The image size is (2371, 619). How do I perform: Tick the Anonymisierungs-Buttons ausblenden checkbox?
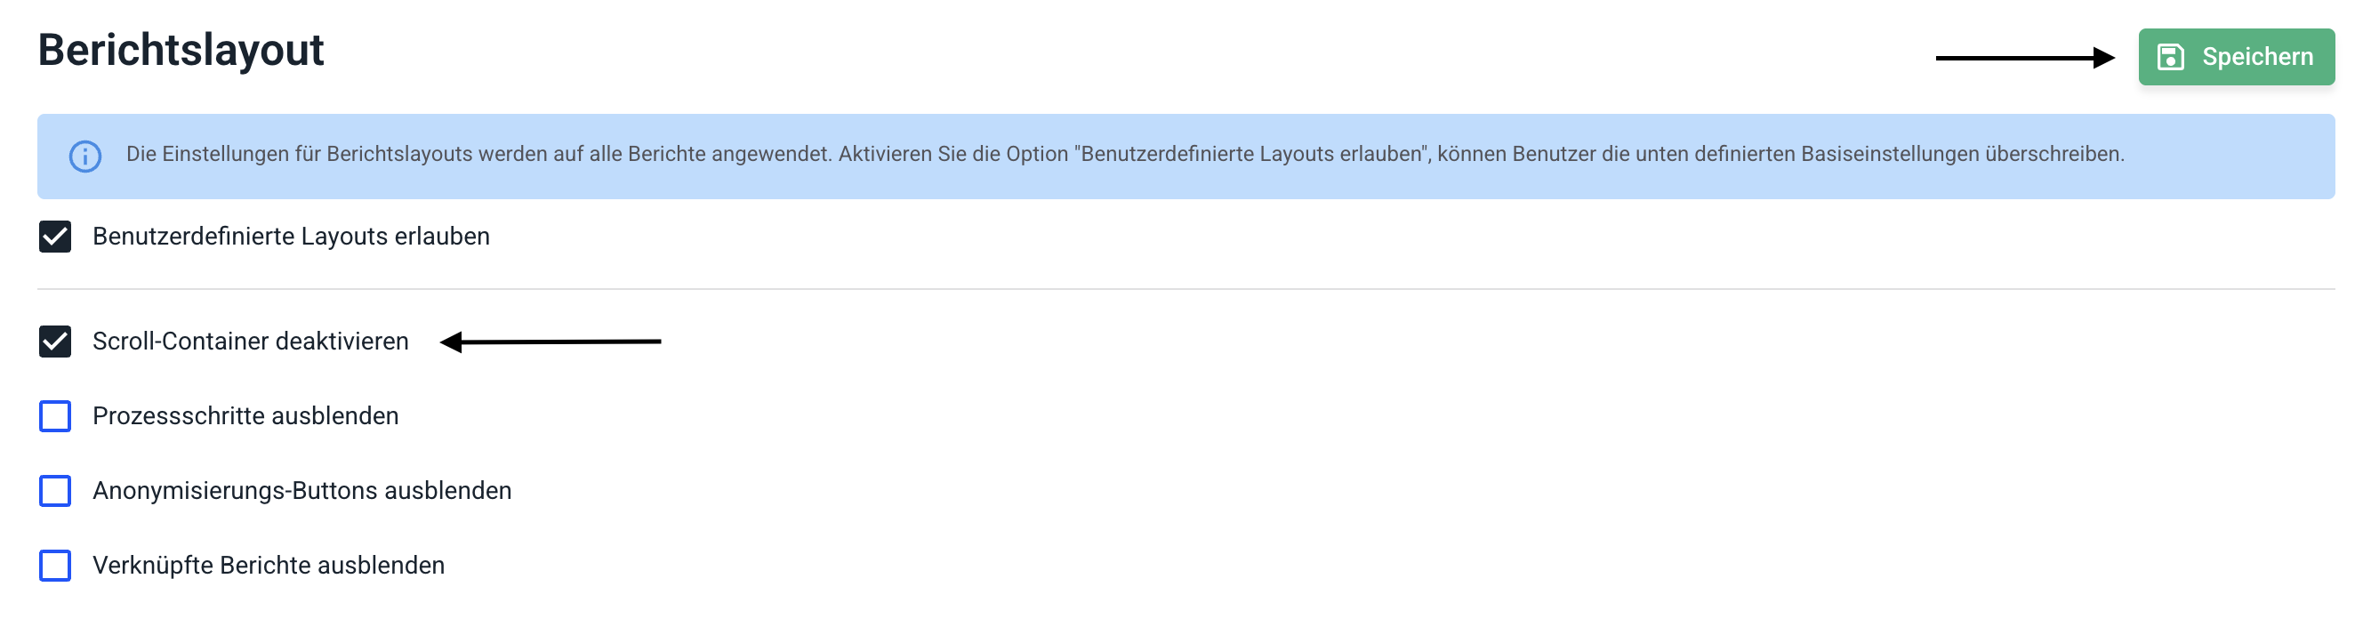coord(55,490)
